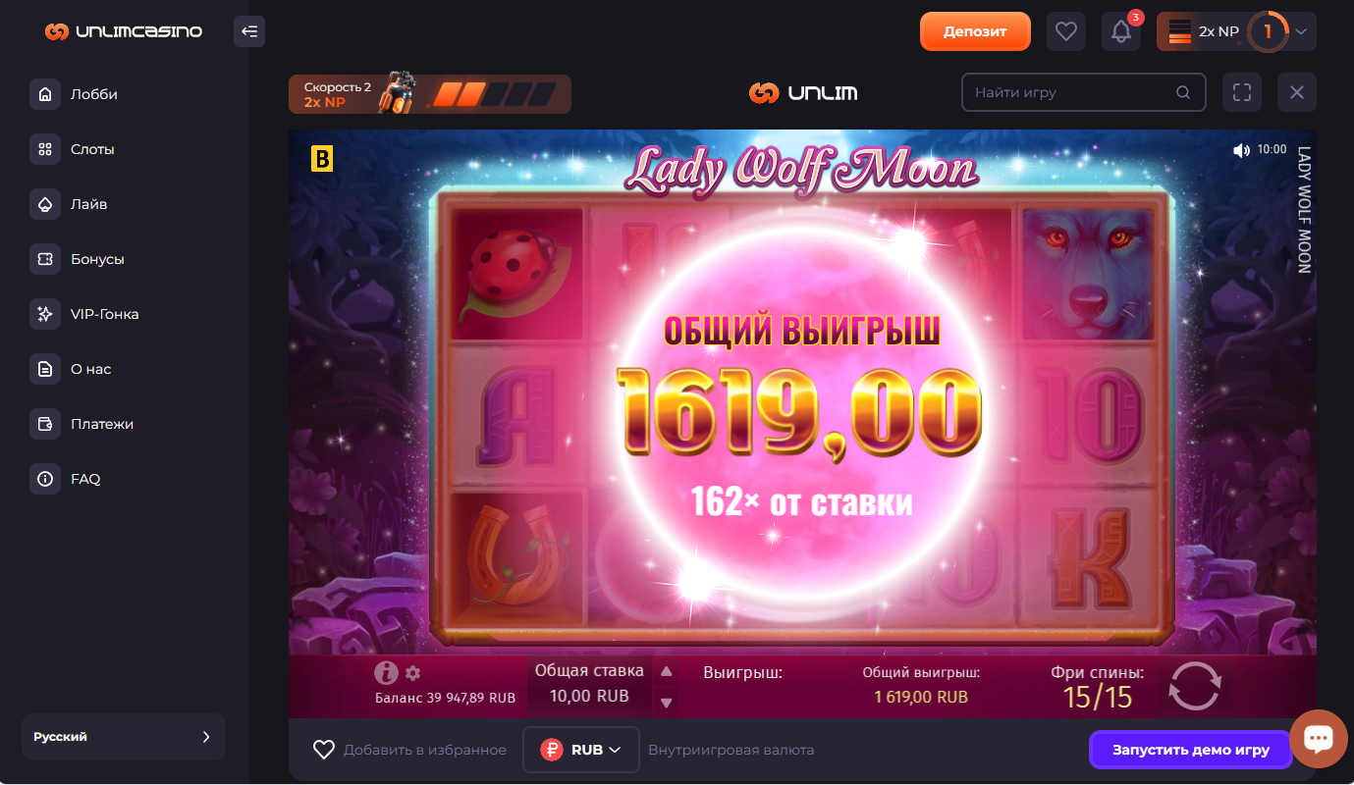Open Бонусы sidebar section
The width and height of the screenshot is (1354, 785).
(97, 259)
